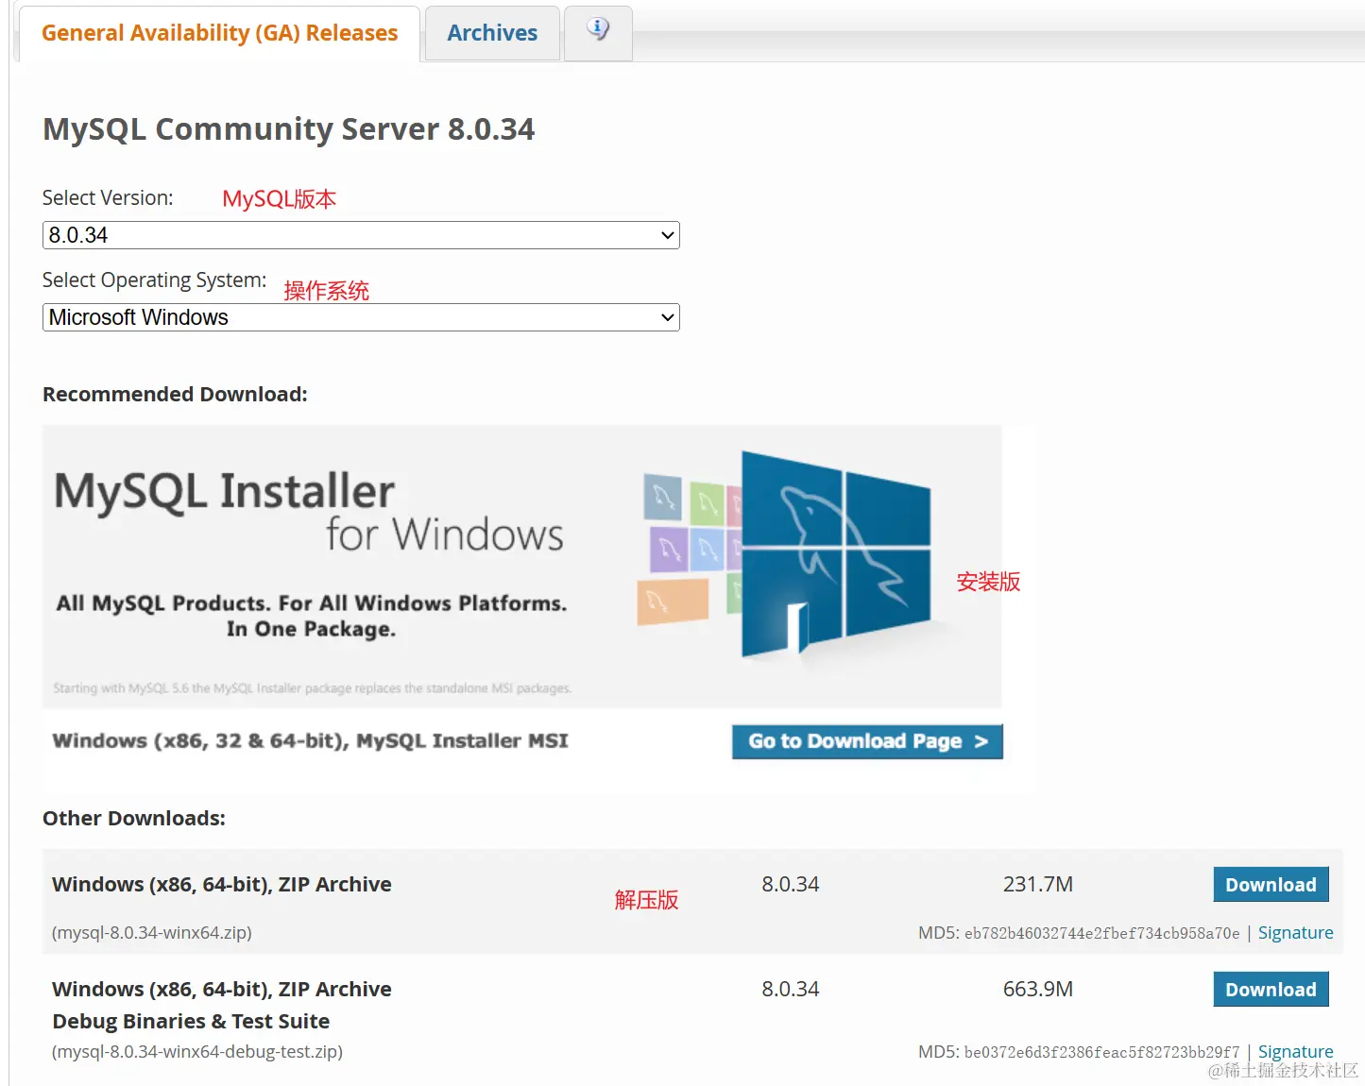Click version 8.0.34 in the 663.9M row
Image resolution: width=1365 pixels, height=1086 pixels.
[791, 990]
